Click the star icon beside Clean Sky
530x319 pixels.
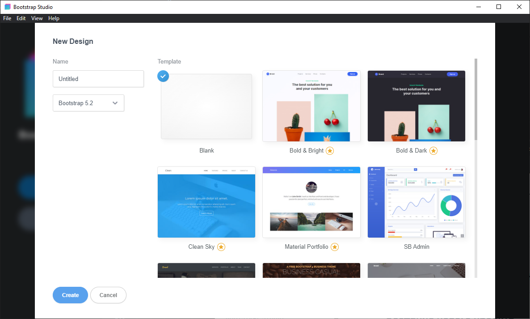(221, 247)
